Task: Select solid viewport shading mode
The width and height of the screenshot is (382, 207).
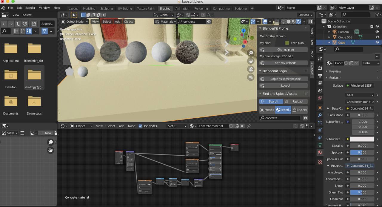Action: coord(289,22)
